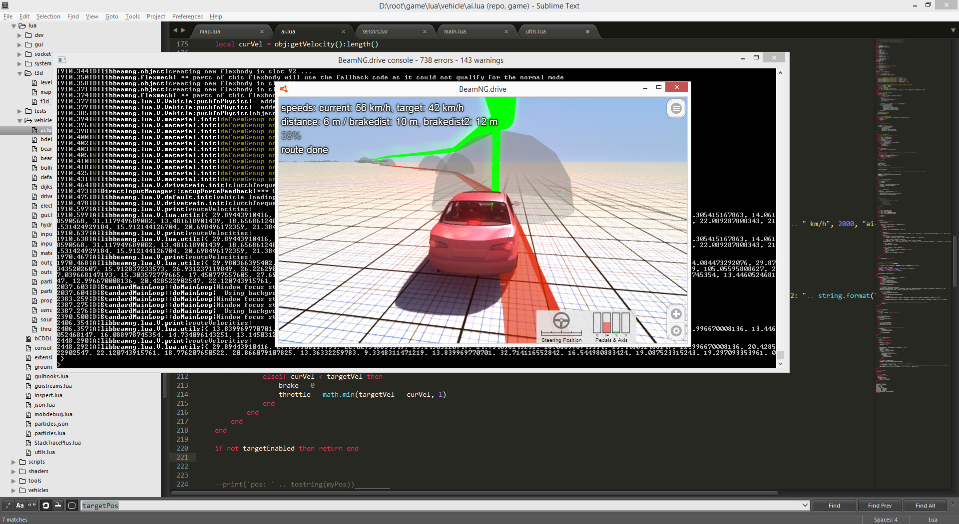Expand the scripts folder

click(13, 462)
